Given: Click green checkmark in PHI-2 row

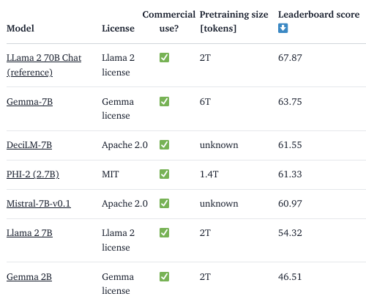Looking at the screenshot, I should point(164,174).
